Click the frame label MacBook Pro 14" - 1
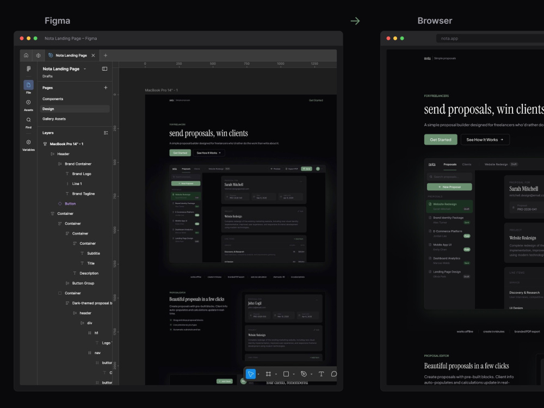 coord(162,90)
